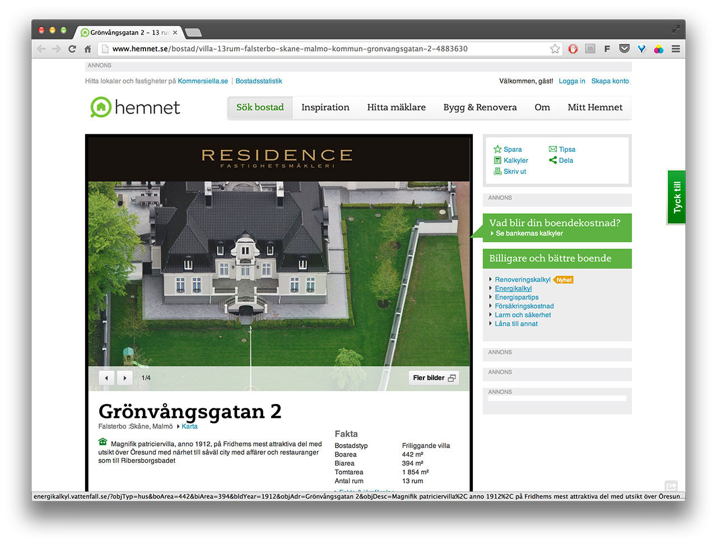Go to the browser home page icon
717x545 pixels.
point(87,49)
